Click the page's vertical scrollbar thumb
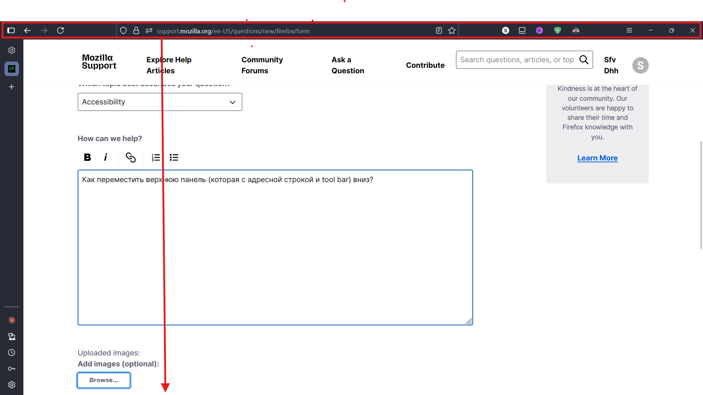The image size is (703, 395). click(701, 195)
